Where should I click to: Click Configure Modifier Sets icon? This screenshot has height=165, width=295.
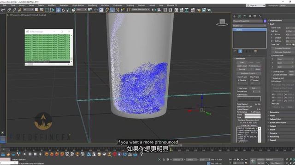click(255, 51)
